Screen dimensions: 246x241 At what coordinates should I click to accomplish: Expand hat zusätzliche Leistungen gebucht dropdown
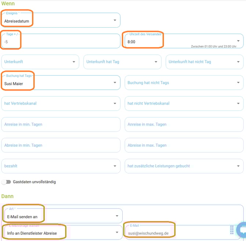pos(184,166)
